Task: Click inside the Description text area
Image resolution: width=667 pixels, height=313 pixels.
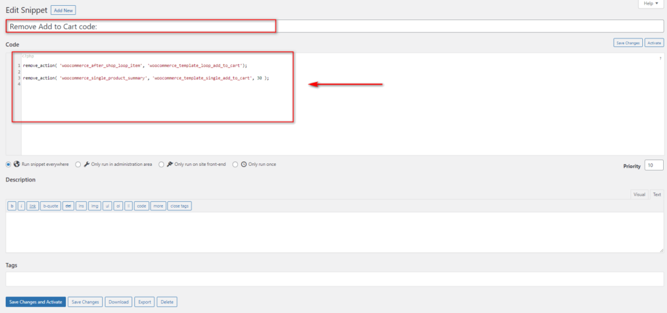Action: pyautogui.click(x=334, y=232)
